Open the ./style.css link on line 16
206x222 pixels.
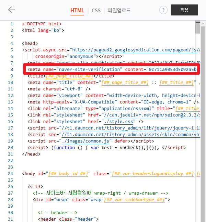118,122
